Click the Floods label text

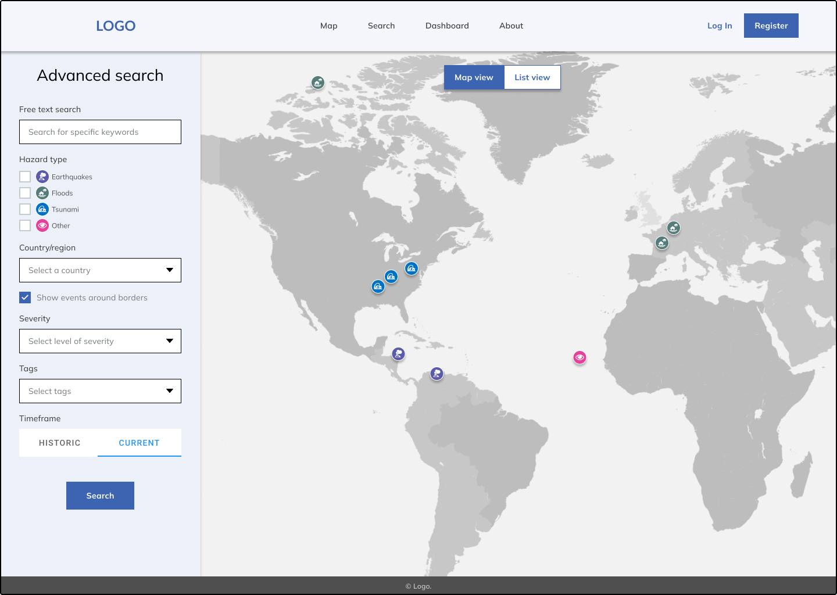(x=62, y=193)
